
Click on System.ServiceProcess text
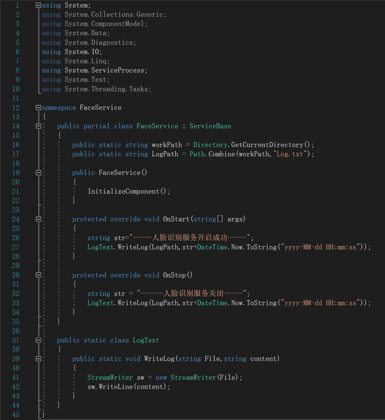pos(105,70)
